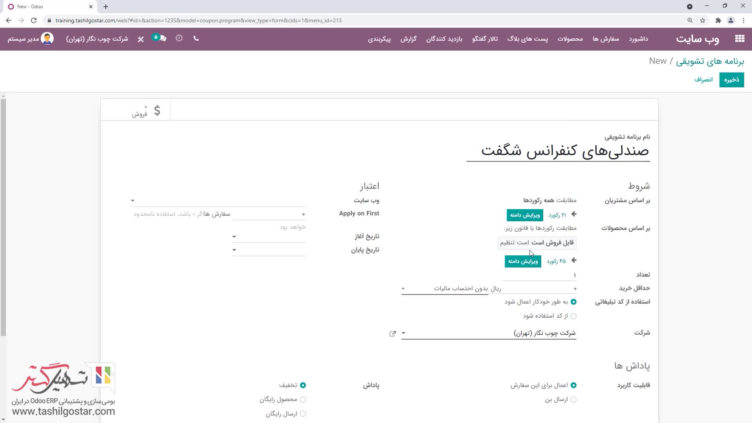Click the ذخیره save button
The height and width of the screenshot is (423, 752).
click(x=731, y=80)
